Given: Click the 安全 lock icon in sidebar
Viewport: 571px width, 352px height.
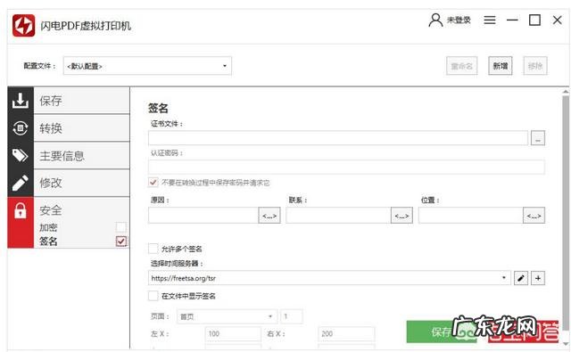Looking at the screenshot, I should 21,210.
